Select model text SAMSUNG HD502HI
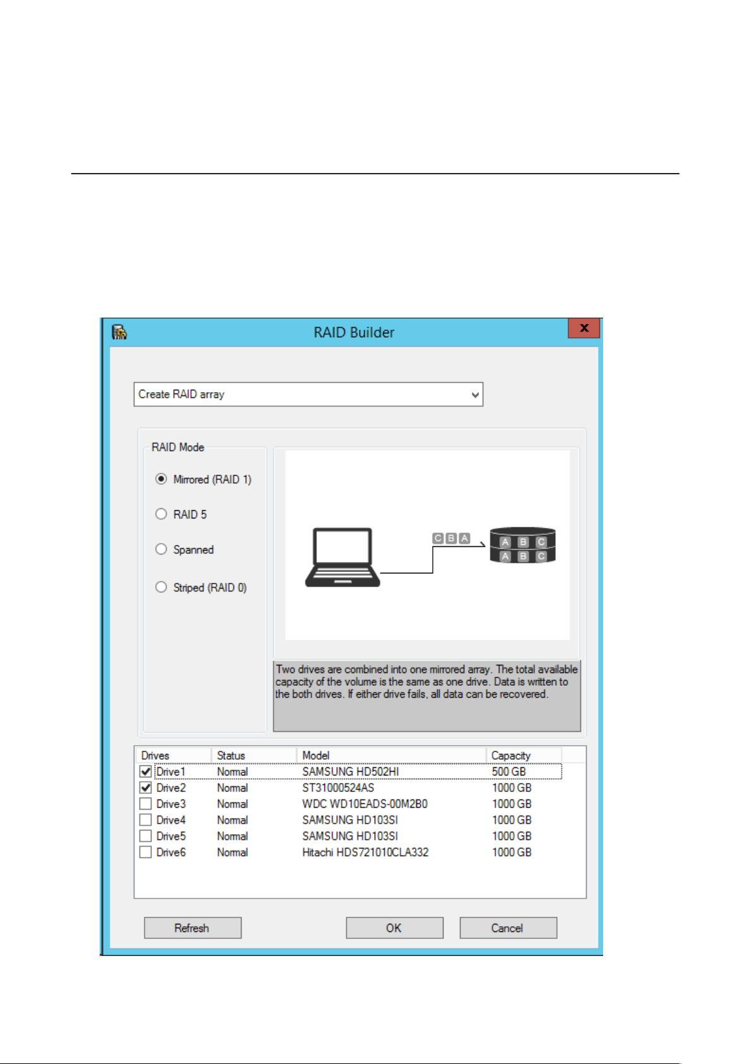The image size is (752, 1064). [350, 772]
